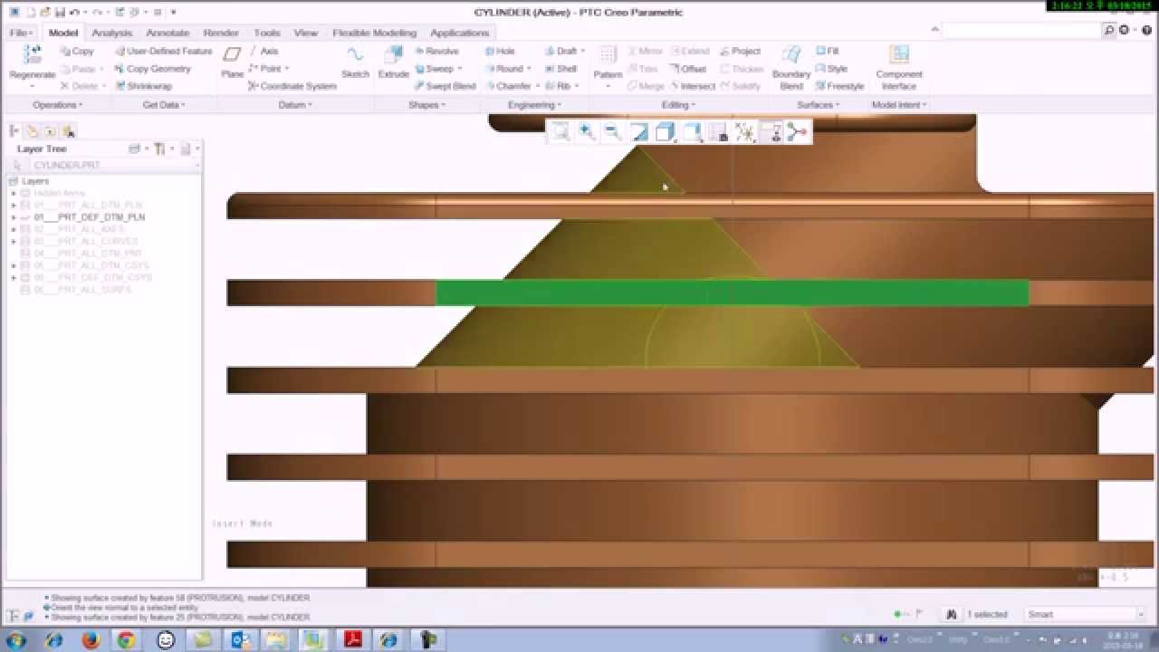The image size is (1159, 652).
Task: Click the Component Interface icon
Action: coord(899,55)
